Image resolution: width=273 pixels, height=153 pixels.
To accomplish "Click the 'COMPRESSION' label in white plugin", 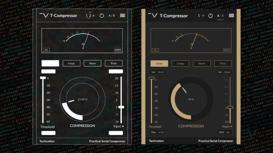I will click(82, 126).
